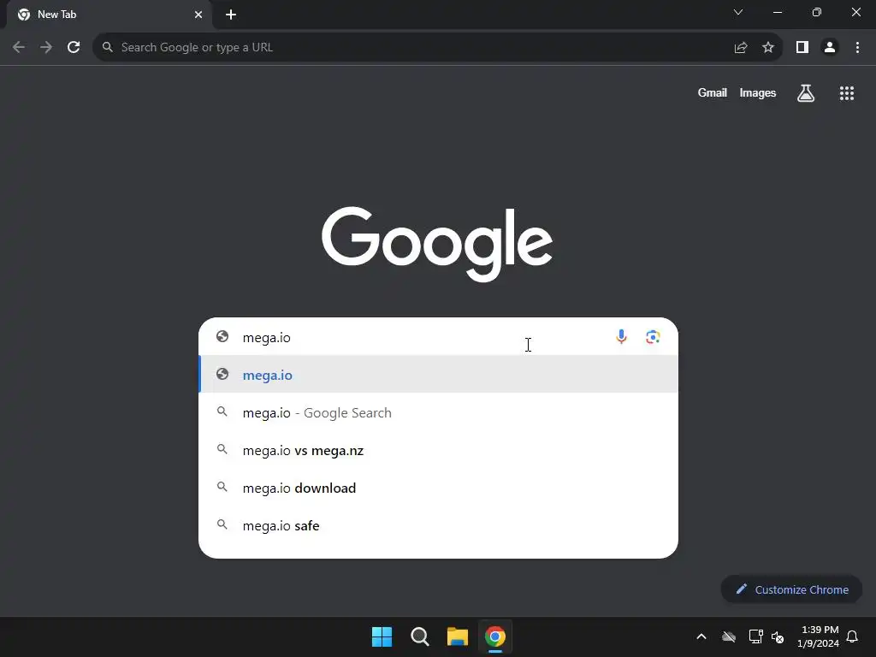Click the OneDrive cloud tray icon
Image resolution: width=876 pixels, height=657 pixels.
tap(729, 636)
